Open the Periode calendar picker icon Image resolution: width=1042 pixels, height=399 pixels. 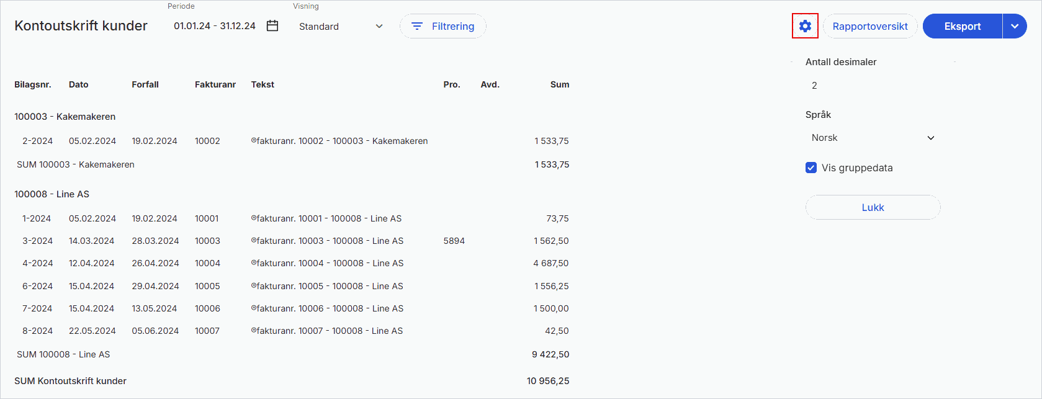tap(272, 26)
